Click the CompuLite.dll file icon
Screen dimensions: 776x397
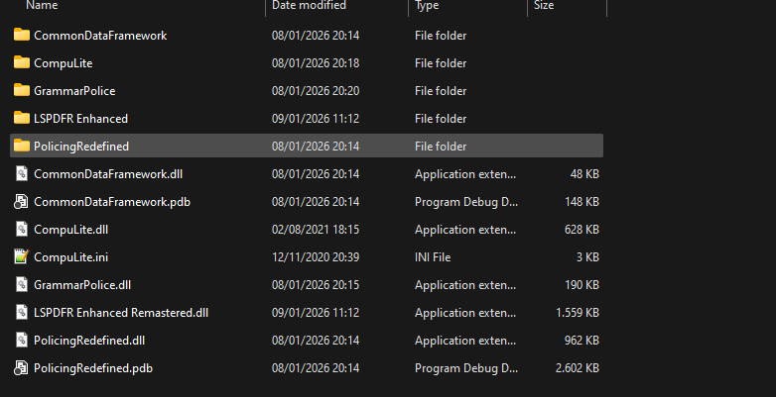[x=21, y=229]
